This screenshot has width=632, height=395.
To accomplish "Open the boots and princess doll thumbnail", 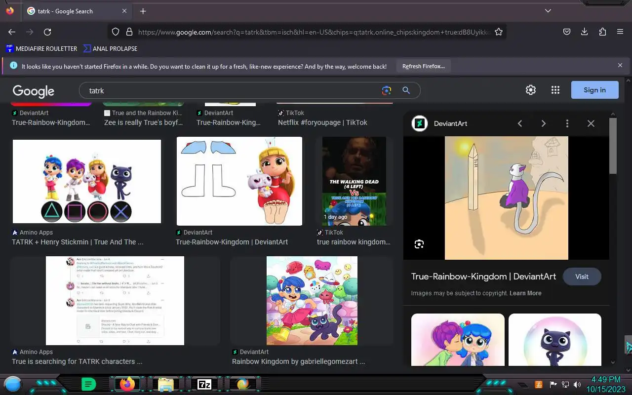I will point(239,181).
